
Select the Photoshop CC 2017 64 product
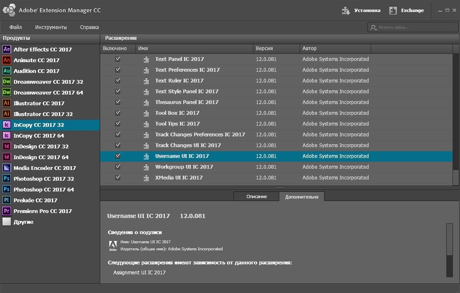pos(44,189)
